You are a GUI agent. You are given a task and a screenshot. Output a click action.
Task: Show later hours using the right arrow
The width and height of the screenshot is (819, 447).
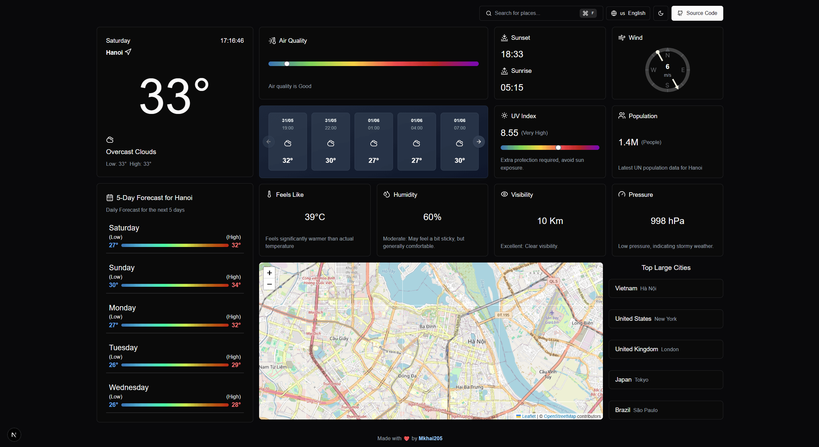click(478, 141)
